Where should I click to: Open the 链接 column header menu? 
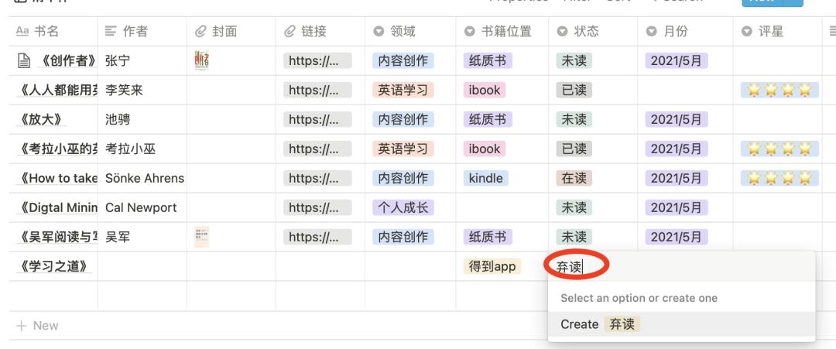click(320, 32)
